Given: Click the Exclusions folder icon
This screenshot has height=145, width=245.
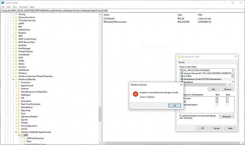Looking at the screenshot, I should [19, 82].
